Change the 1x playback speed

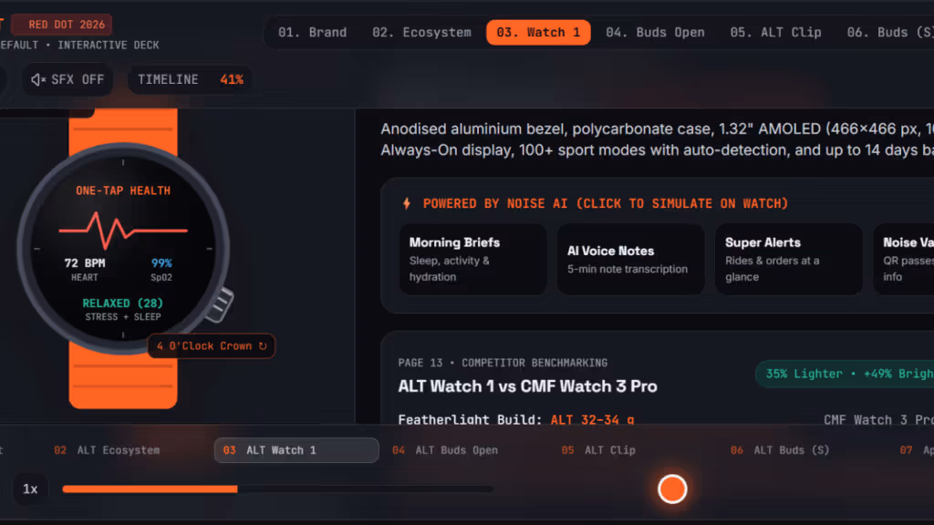pos(30,489)
